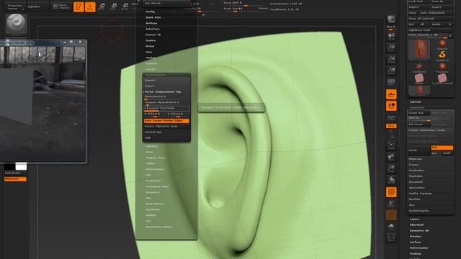Pick the black secondary color swatch

(9, 167)
